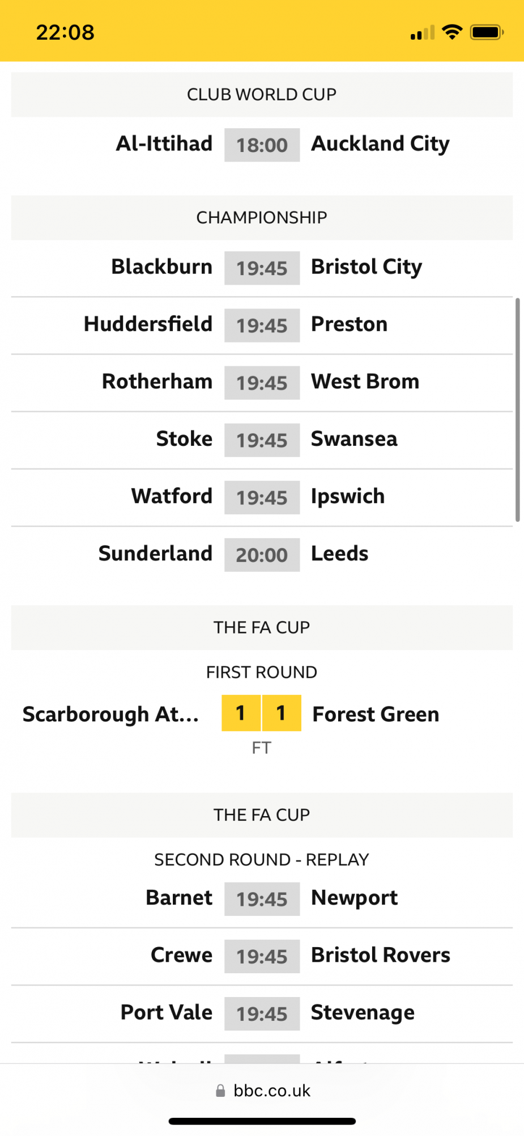
Task: Tap the Club World Cup header
Action: click(262, 95)
